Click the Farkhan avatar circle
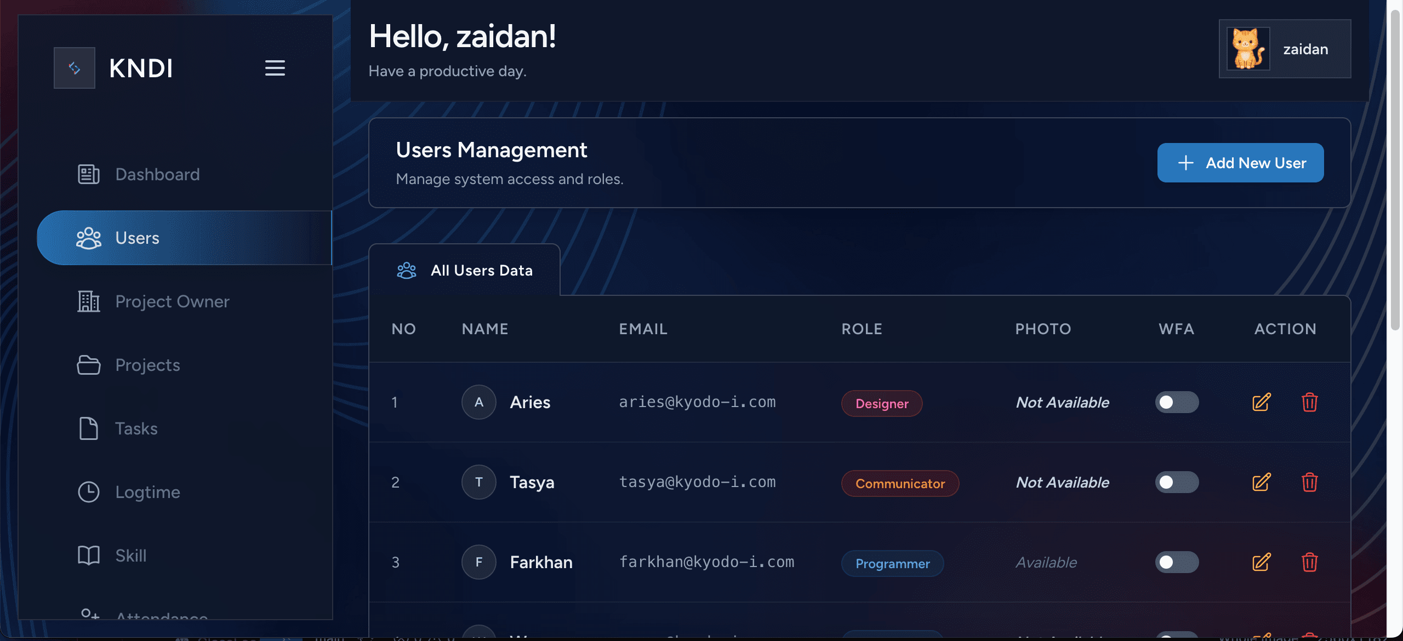 pyautogui.click(x=478, y=562)
